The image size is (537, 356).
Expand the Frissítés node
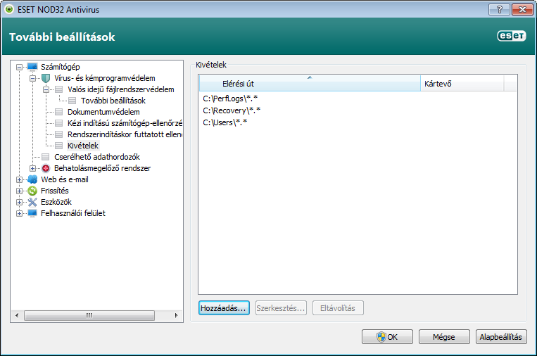[x=20, y=191]
